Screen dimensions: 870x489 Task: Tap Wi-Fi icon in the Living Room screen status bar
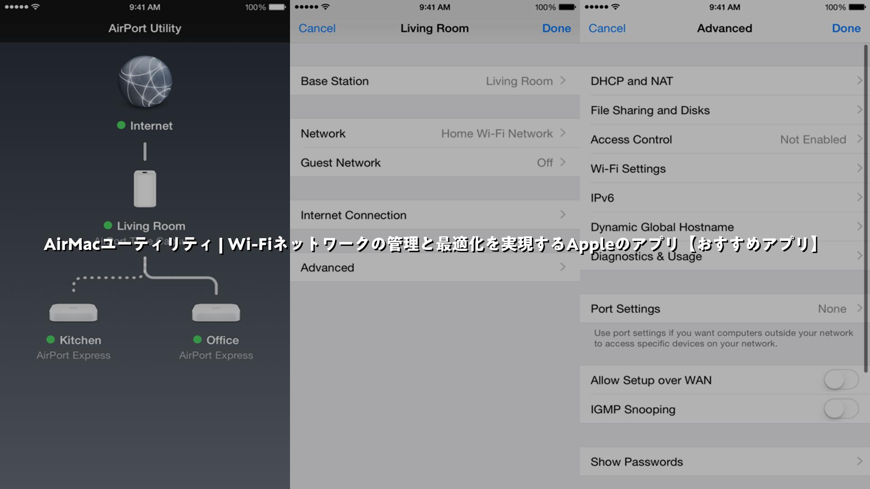click(x=325, y=7)
